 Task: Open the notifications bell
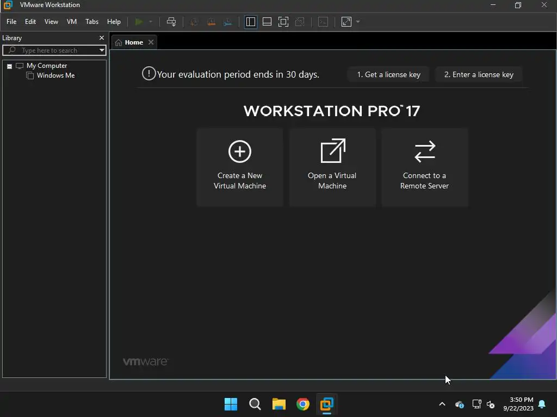(542, 404)
